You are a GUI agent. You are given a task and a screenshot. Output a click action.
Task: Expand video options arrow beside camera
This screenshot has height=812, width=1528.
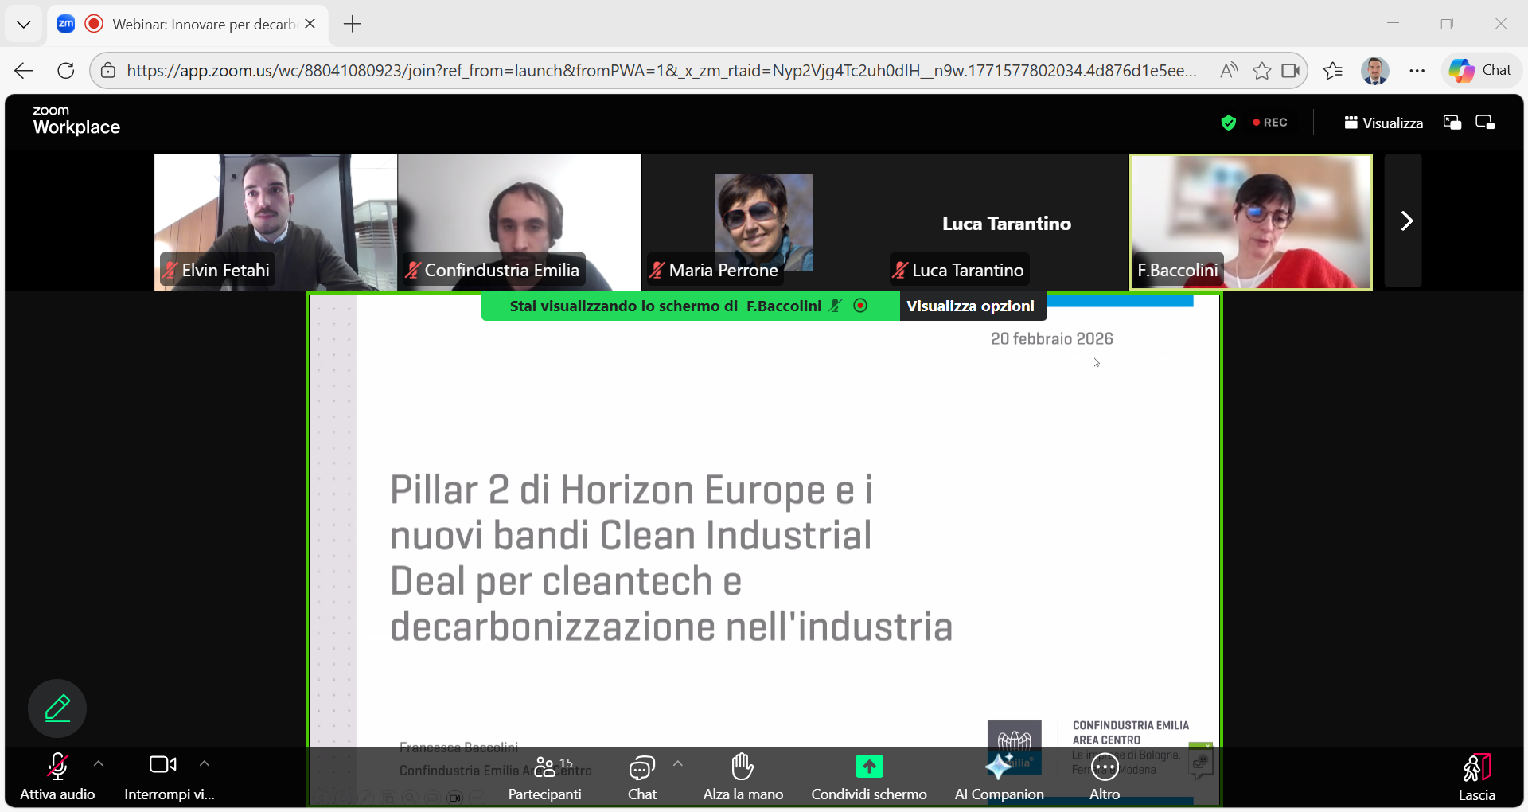pos(205,763)
